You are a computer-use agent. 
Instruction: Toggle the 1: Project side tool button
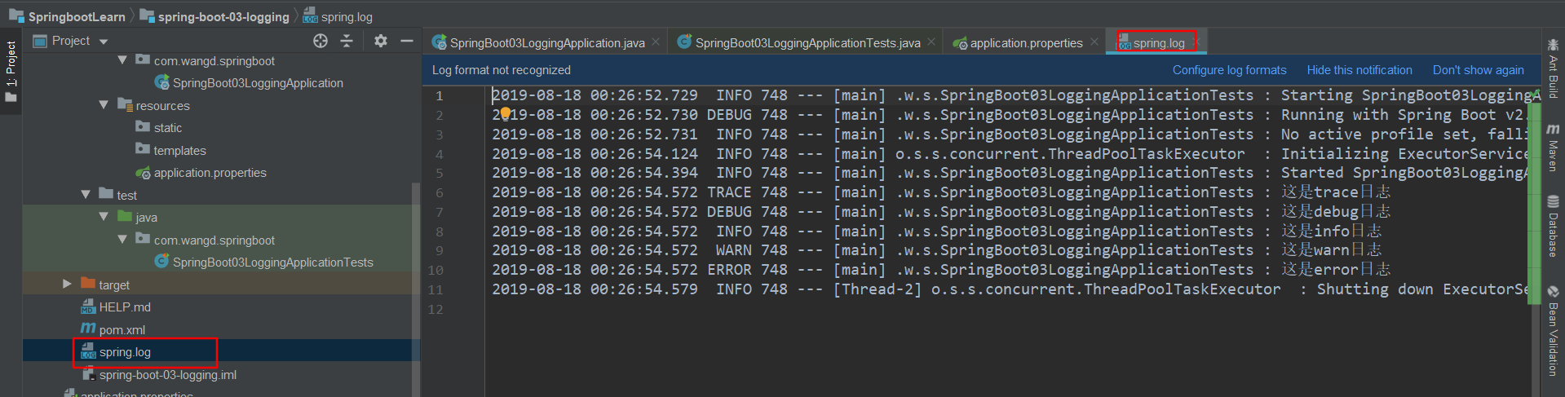pyautogui.click(x=11, y=70)
